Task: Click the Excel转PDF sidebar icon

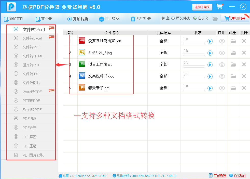Action: click(x=16, y=109)
